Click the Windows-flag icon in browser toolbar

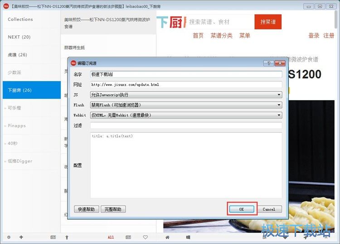pyautogui.click(x=188, y=237)
